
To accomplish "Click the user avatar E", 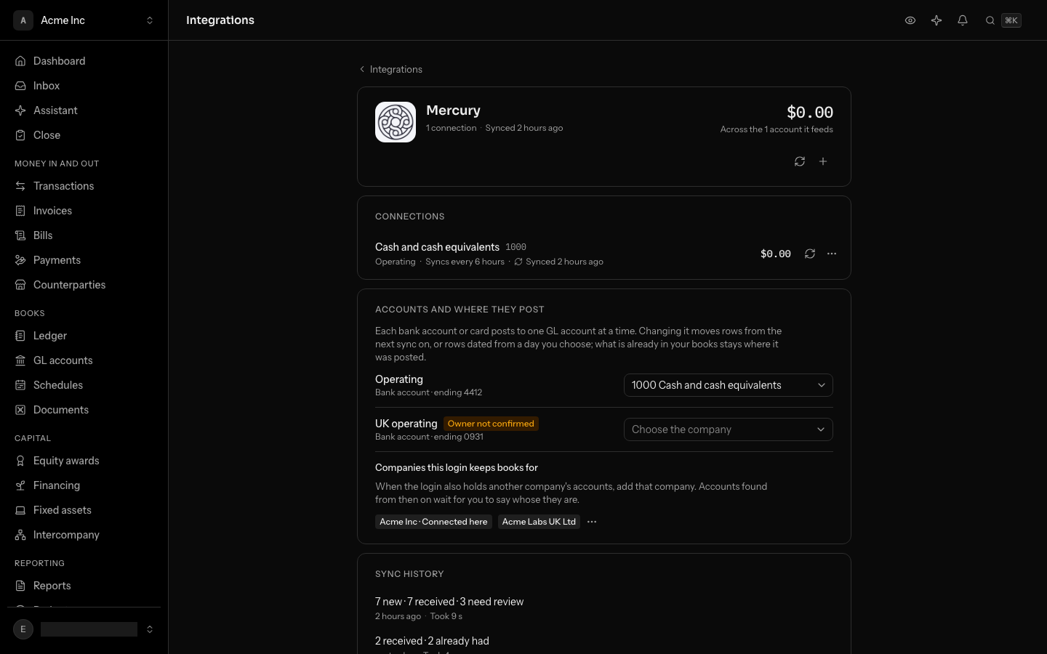I will pyautogui.click(x=23, y=629).
